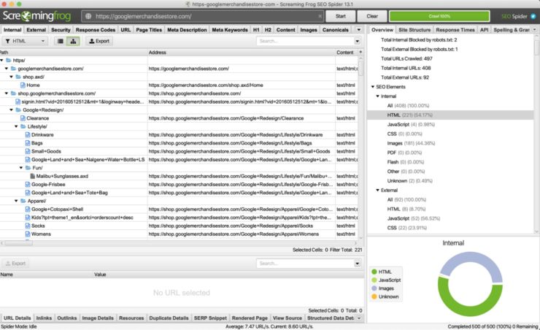Open the Response Codes tab

point(96,30)
